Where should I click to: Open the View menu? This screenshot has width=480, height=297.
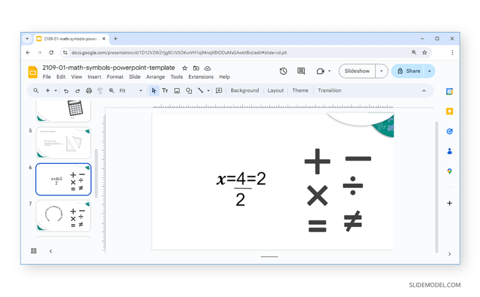point(77,77)
